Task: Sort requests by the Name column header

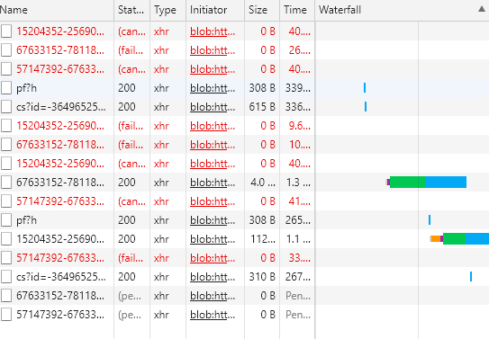Action: pos(57,10)
